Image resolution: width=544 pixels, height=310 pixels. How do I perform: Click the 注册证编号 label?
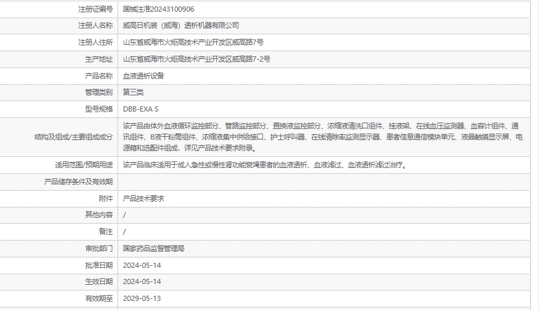pyautogui.click(x=95, y=9)
